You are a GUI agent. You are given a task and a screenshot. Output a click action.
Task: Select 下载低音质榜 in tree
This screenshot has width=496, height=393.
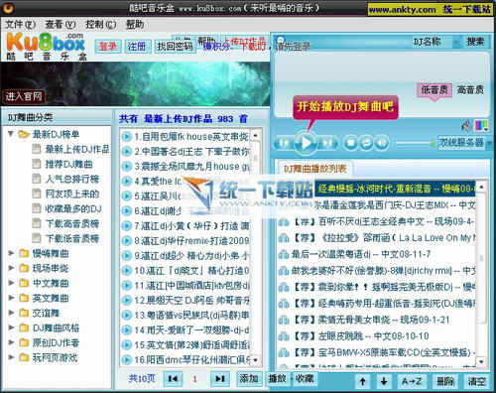click(x=72, y=238)
